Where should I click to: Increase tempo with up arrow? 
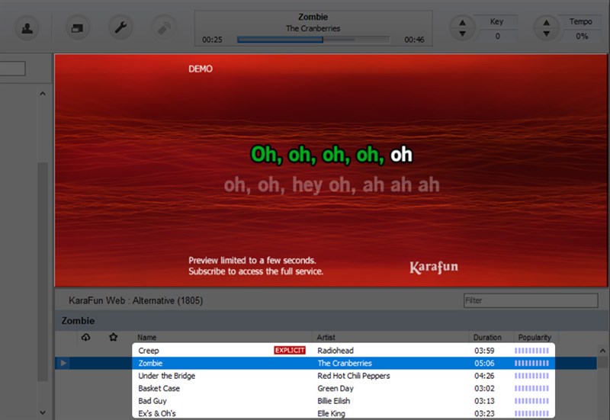[546, 23]
